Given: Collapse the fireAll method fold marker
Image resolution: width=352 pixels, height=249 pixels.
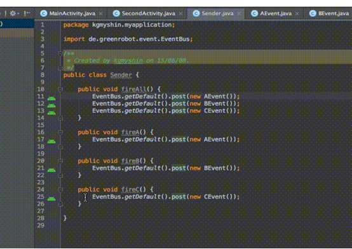Looking at the screenshot, I should coord(60,90).
